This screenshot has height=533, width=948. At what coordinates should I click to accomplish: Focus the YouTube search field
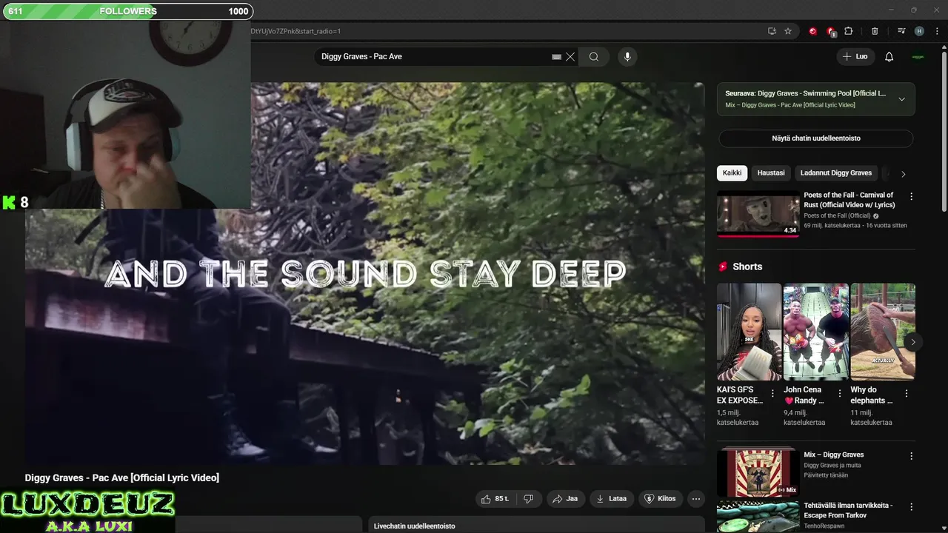point(433,56)
